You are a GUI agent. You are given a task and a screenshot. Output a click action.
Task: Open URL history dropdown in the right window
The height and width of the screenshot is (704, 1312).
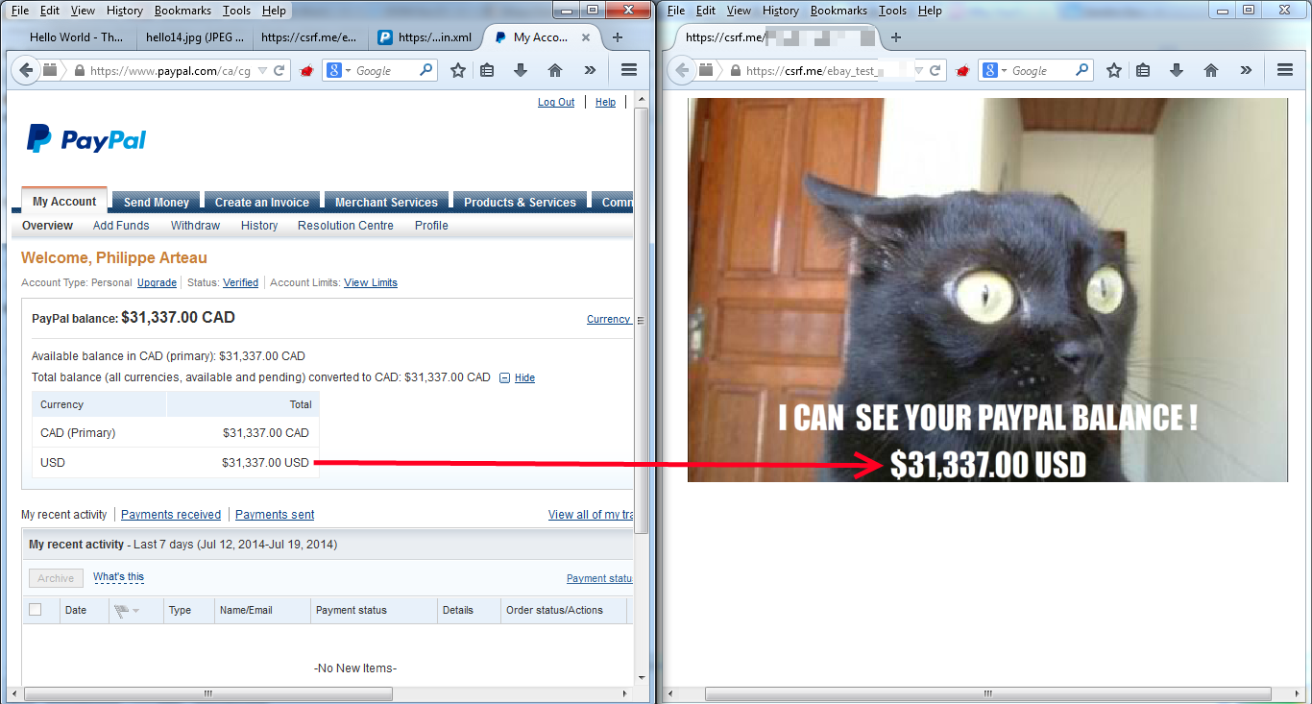918,71
